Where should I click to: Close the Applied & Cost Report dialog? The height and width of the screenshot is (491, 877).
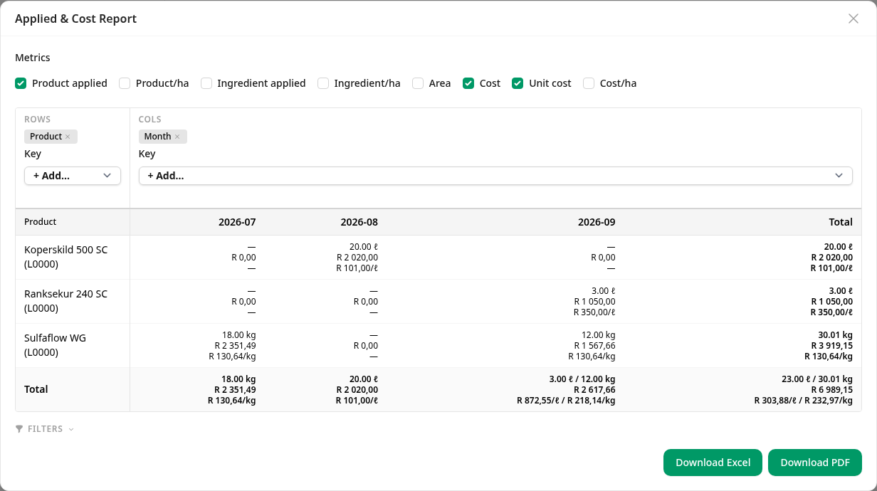point(853,19)
